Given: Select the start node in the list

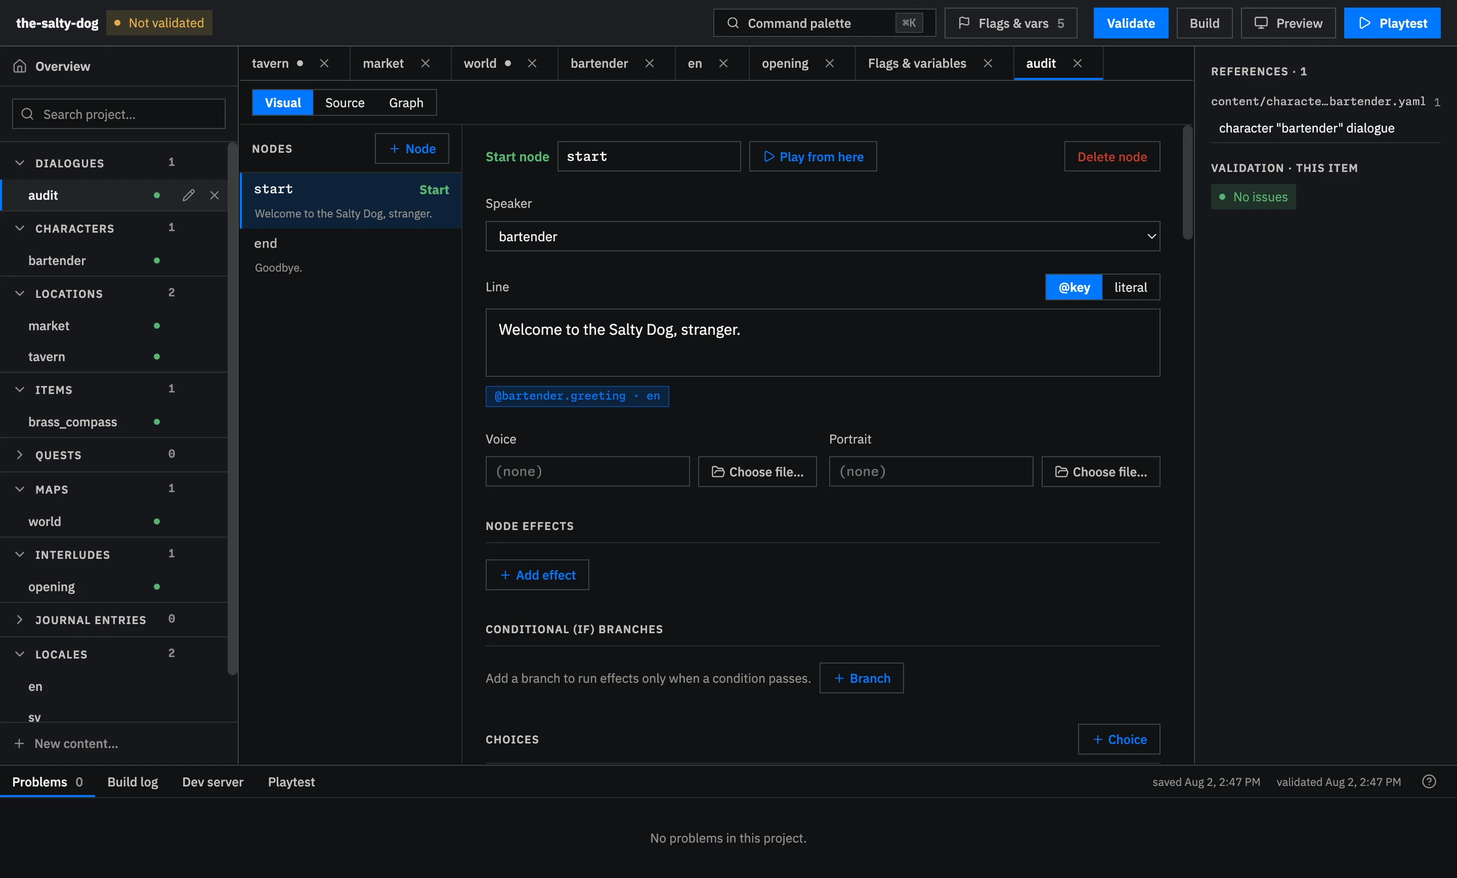Looking at the screenshot, I should (351, 200).
